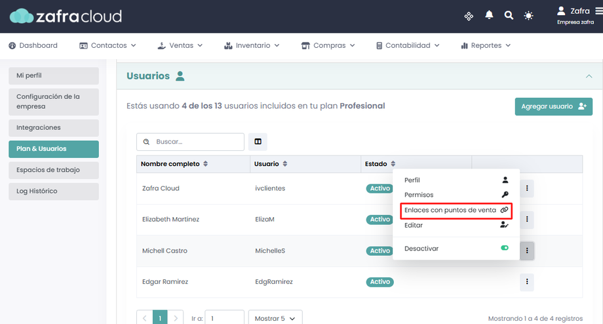Viewport: 603px width, 324px height.
Task: Toggle light/dark theme sun icon
Action: [x=528, y=16]
